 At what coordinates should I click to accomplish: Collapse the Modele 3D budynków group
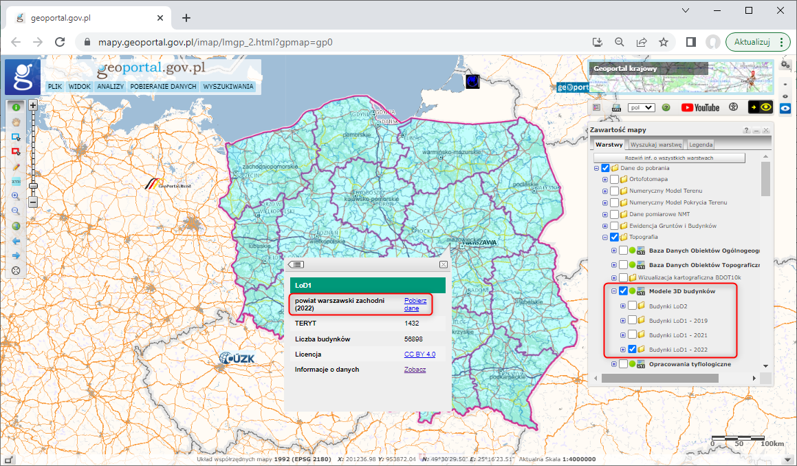(x=614, y=292)
